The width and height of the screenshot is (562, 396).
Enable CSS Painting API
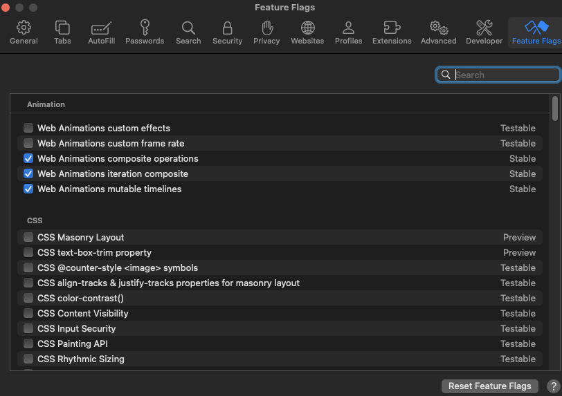28,343
